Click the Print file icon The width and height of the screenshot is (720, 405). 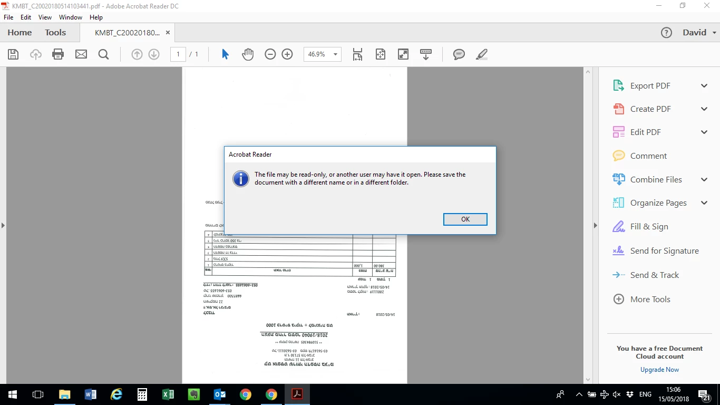[x=58, y=54]
